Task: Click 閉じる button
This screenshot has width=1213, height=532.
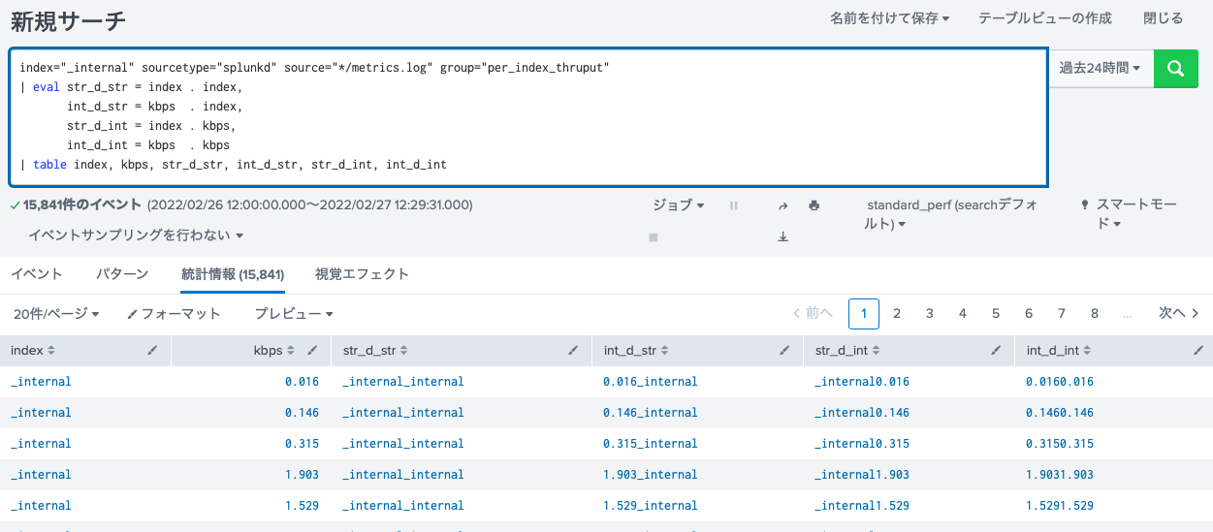Action: coord(1163,18)
